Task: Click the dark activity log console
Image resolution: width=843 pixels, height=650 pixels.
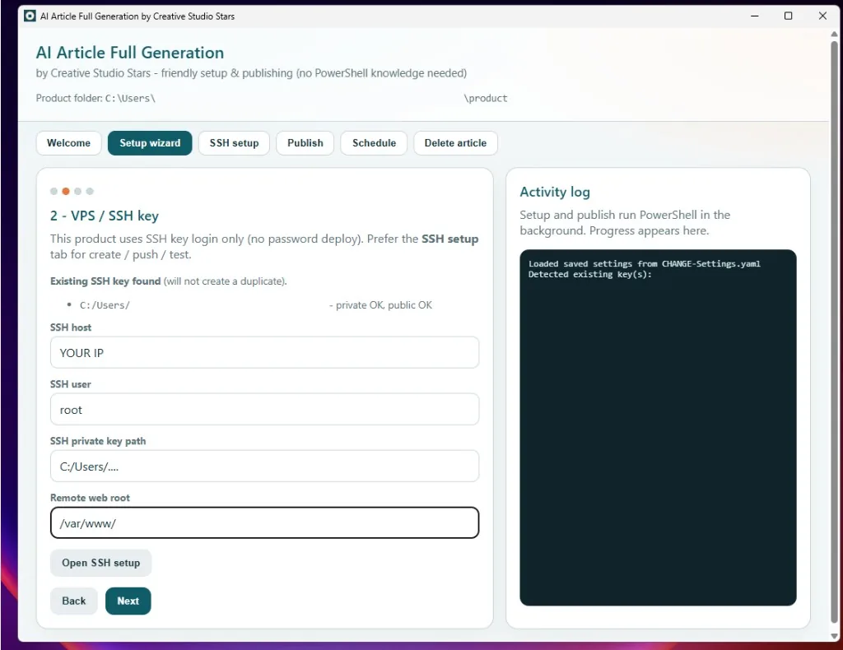Action: tap(658, 428)
